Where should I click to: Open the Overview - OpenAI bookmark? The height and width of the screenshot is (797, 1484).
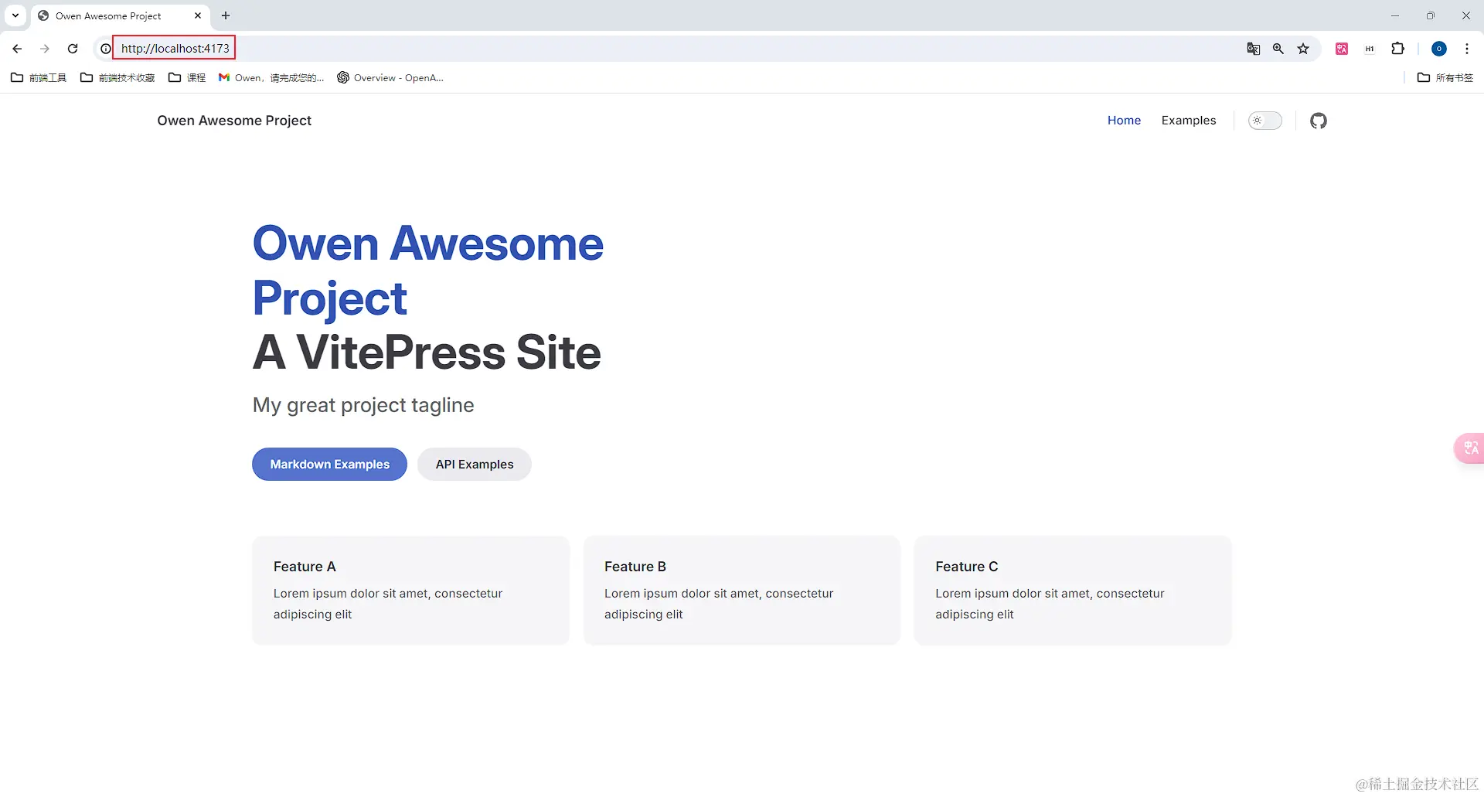pos(390,77)
